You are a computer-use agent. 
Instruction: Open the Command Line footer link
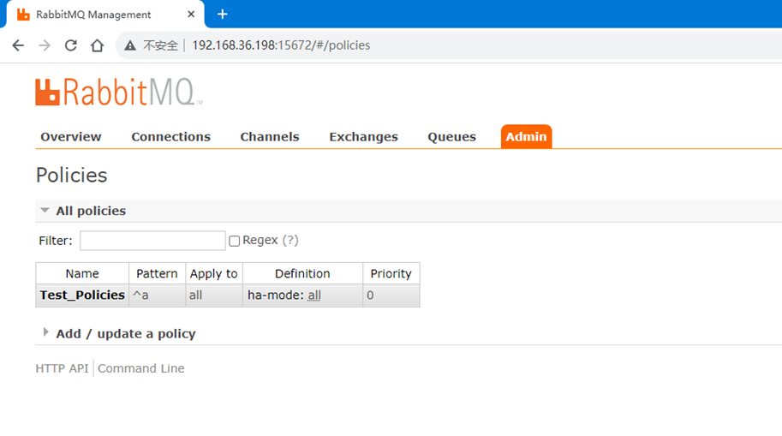[x=141, y=368]
